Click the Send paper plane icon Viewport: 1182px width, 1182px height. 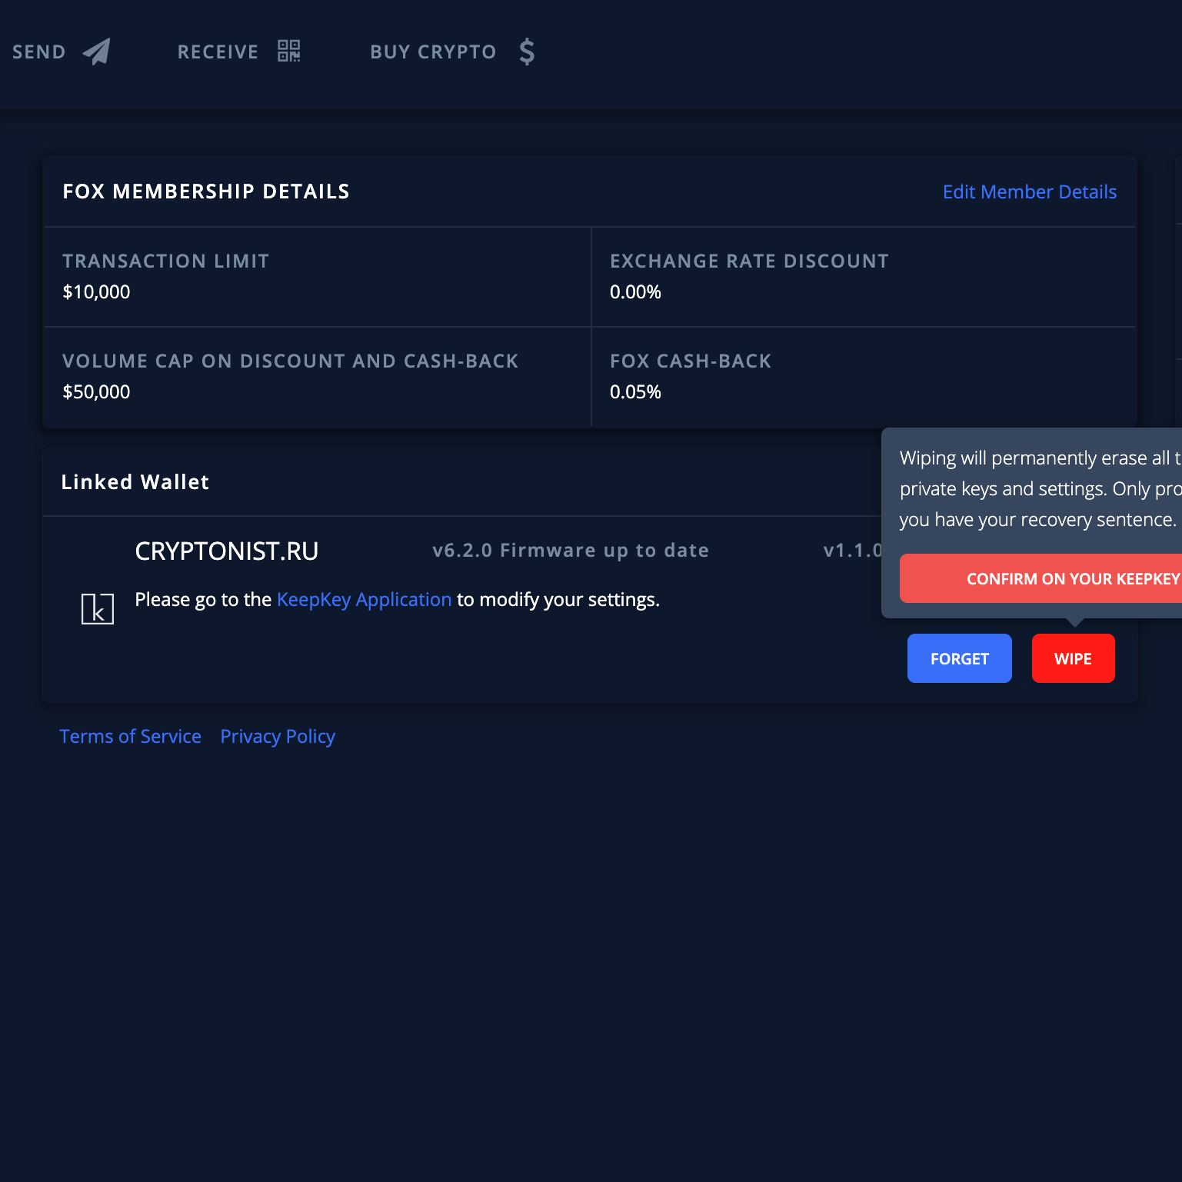tap(97, 52)
